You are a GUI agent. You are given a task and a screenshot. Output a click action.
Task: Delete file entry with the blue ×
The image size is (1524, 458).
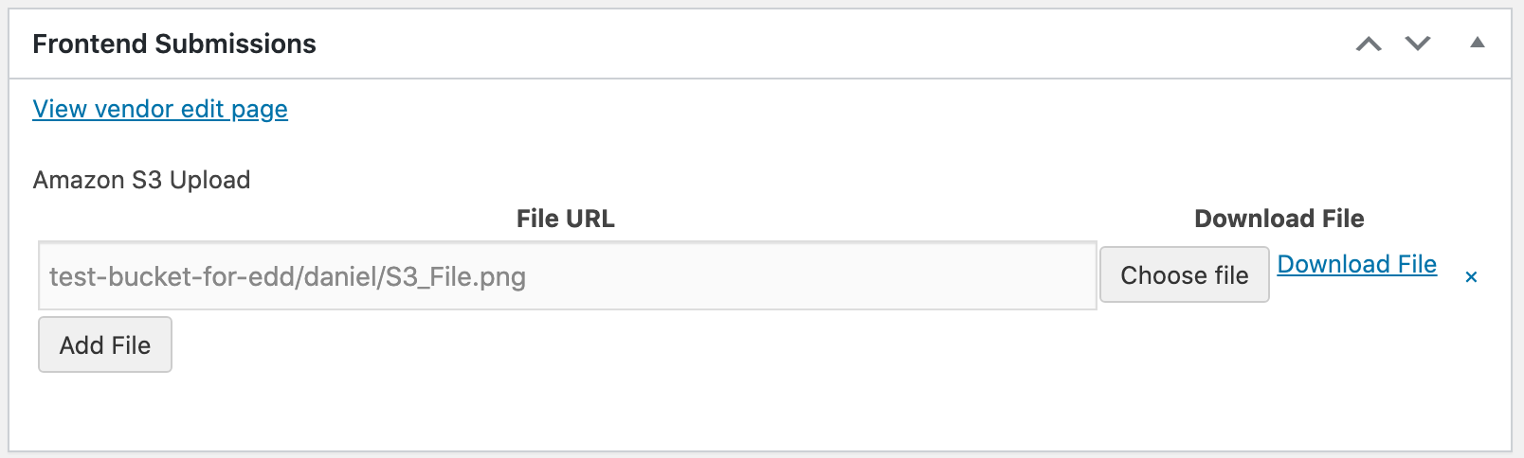pos(1471,277)
